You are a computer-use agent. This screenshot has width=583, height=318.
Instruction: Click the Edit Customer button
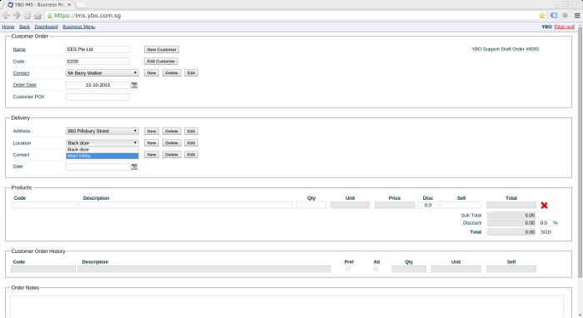161,62
